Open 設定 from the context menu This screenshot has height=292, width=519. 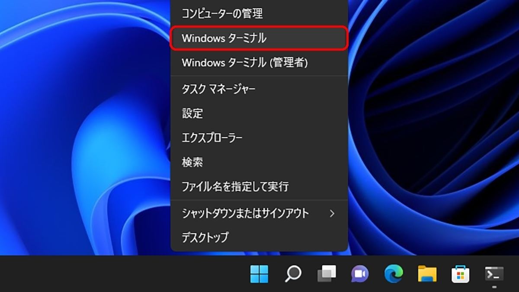pyautogui.click(x=259, y=114)
